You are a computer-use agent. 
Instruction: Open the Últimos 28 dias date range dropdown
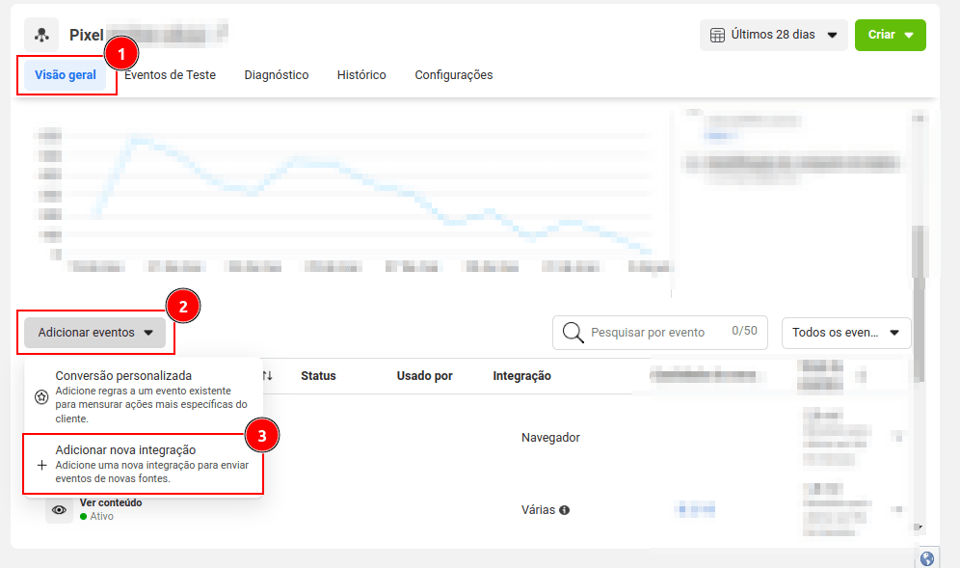point(773,35)
